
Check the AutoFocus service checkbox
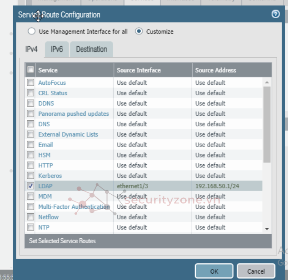pos(30,83)
